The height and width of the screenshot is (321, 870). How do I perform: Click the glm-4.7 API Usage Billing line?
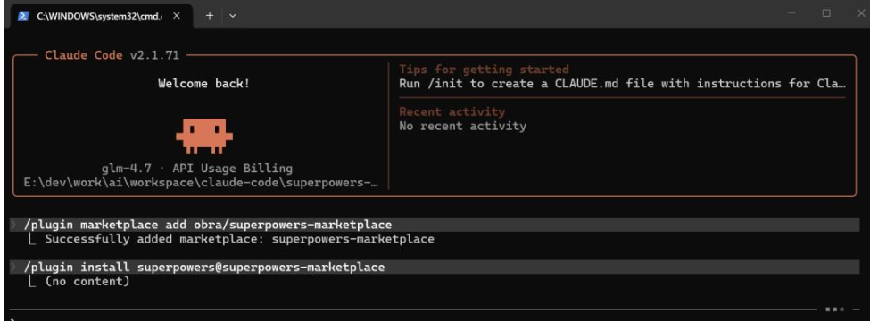[197, 168]
